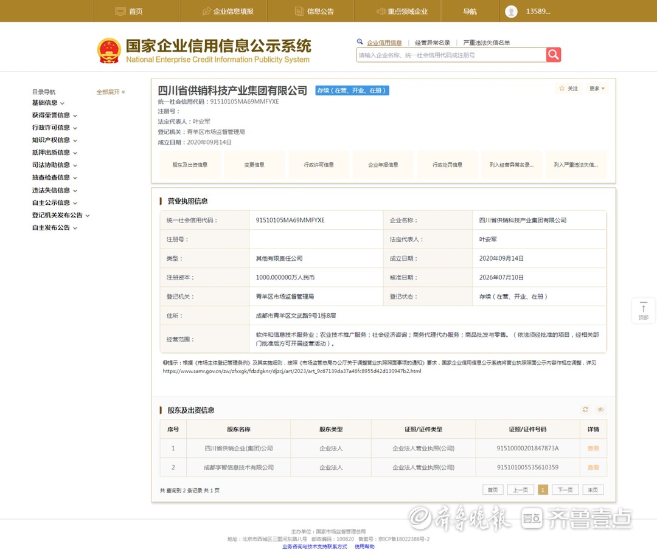657x558 pixels.
Task: Expand 基础信息 in sidebar
Action: 48,103
